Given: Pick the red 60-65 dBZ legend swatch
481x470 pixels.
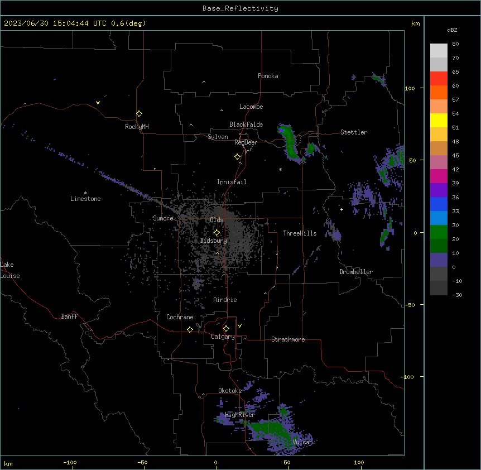Looking at the screenshot, I should 439,78.
